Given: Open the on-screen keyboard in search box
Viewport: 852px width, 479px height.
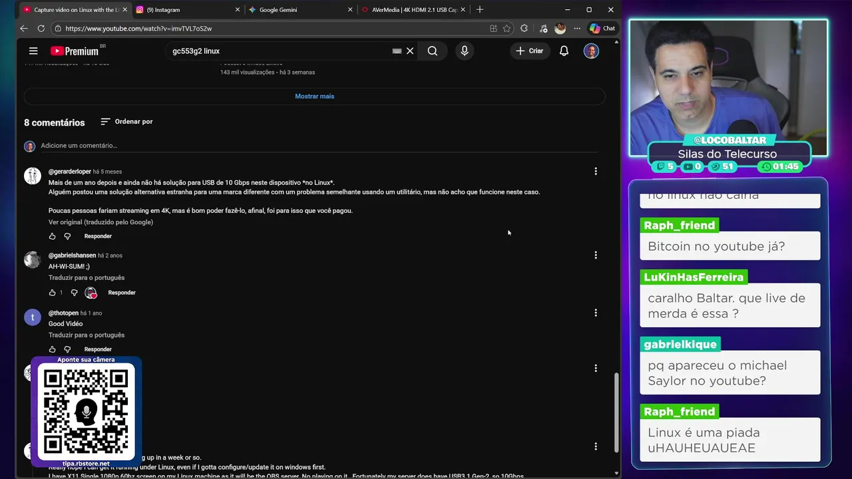Looking at the screenshot, I should (x=397, y=51).
